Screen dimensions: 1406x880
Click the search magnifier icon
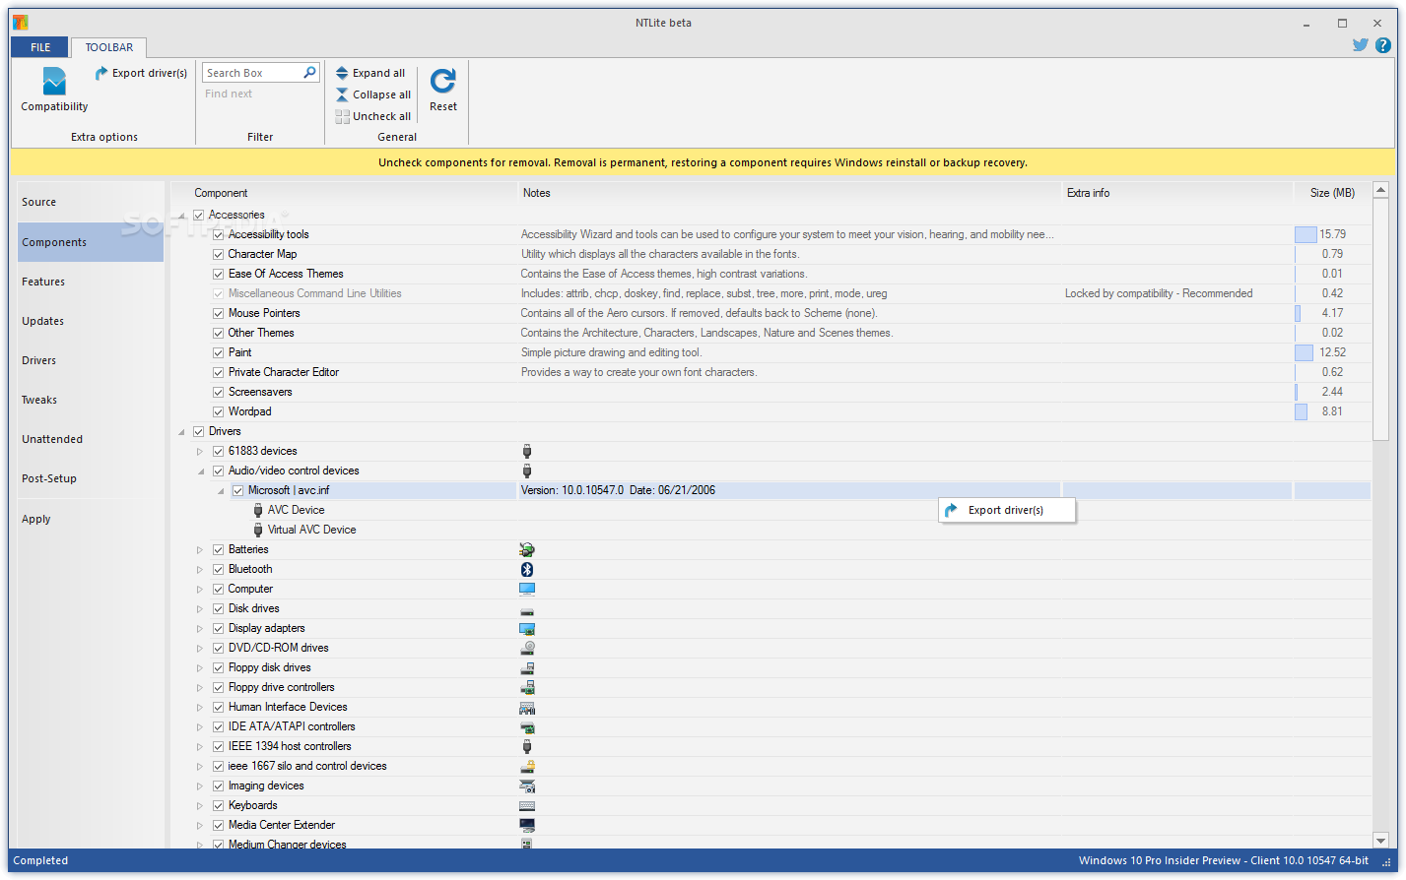click(309, 73)
